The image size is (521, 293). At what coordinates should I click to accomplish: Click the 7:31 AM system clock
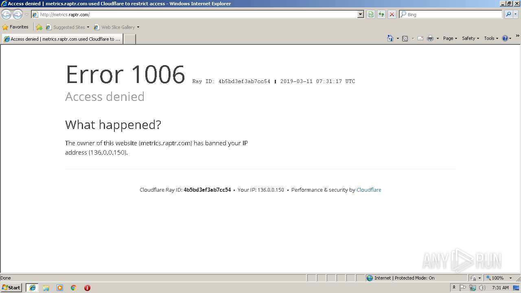(500, 288)
